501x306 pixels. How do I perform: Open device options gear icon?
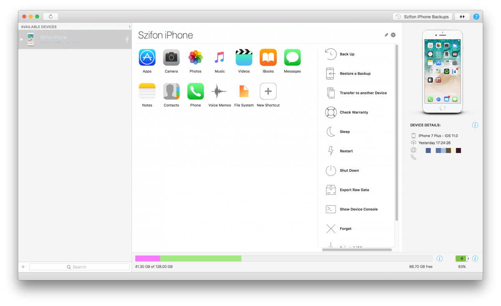click(393, 35)
